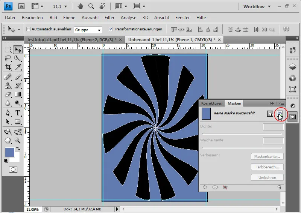301x213 pixels.
Task: Click the Maskenkante button
Action: pos(267,156)
